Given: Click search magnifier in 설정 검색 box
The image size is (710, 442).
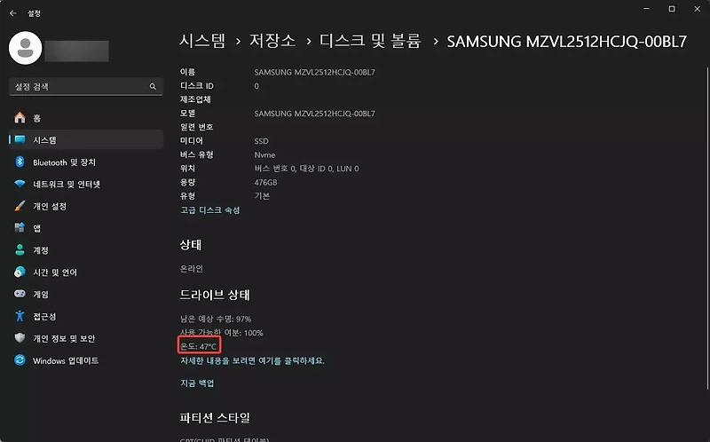Looking at the screenshot, I should tap(153, 86).
